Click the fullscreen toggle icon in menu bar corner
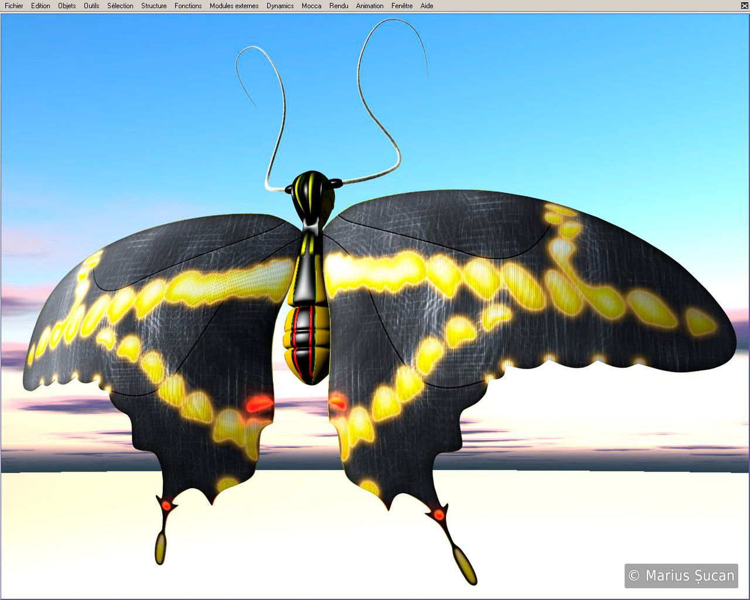The image size is (750, 600). point(744,6)
